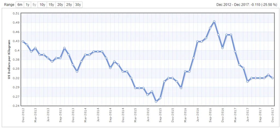
Task: Click the 0.51 y-axis label
Action: pos(16,13)
